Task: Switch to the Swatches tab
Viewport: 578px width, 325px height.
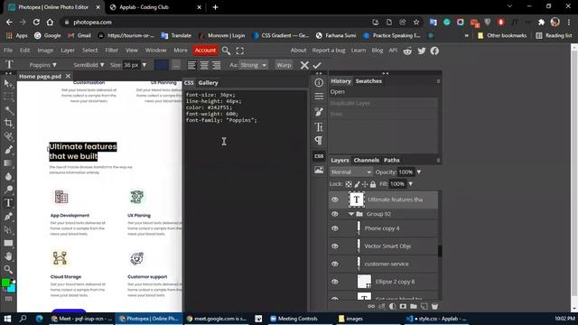Action: click(x=368, y=81)
